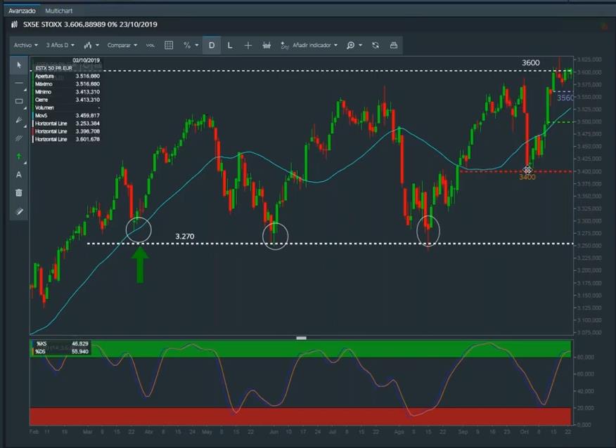Select the horizontal line drawing tool
Screen dimensions: 616x448
point(19,83)
